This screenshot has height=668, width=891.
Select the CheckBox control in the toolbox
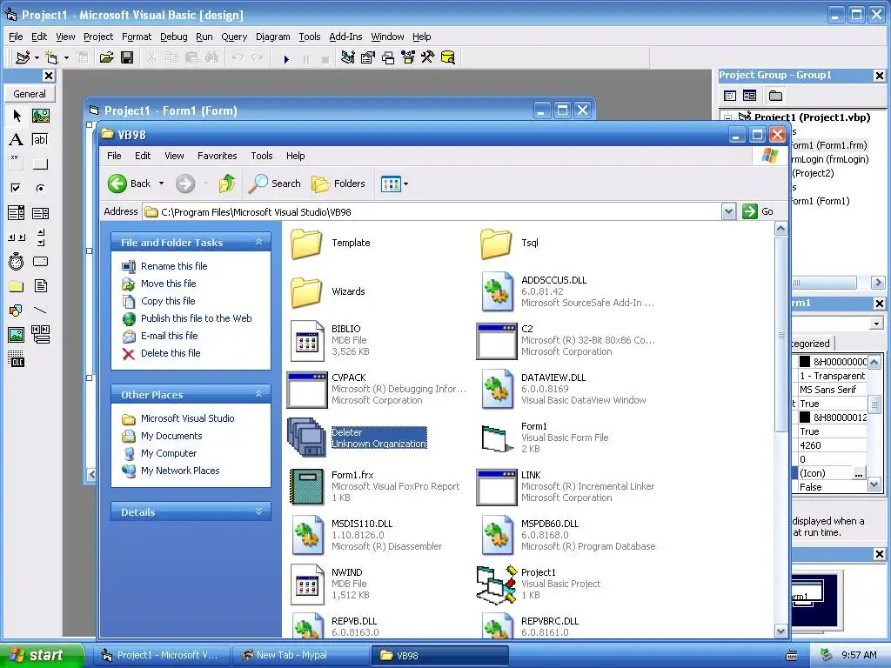click(17, 188)
